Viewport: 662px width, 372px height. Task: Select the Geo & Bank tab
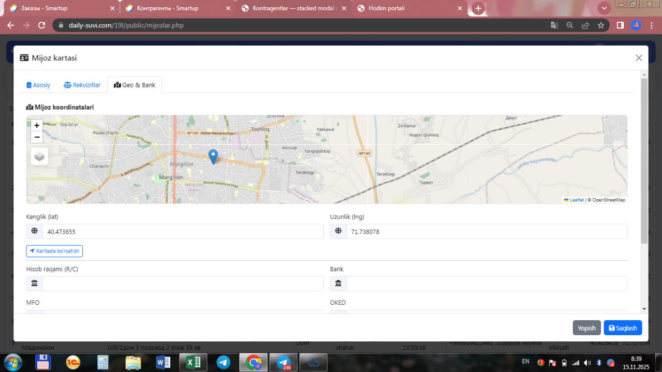click(134, 85)
